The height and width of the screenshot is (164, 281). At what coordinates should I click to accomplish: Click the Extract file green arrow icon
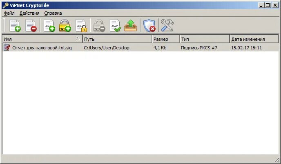click(x=130, y=25)
